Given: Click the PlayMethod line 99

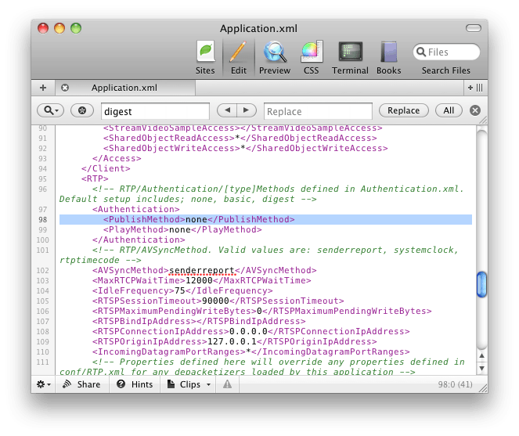Looking at the screenshot, I should click(x=182, y=230).
